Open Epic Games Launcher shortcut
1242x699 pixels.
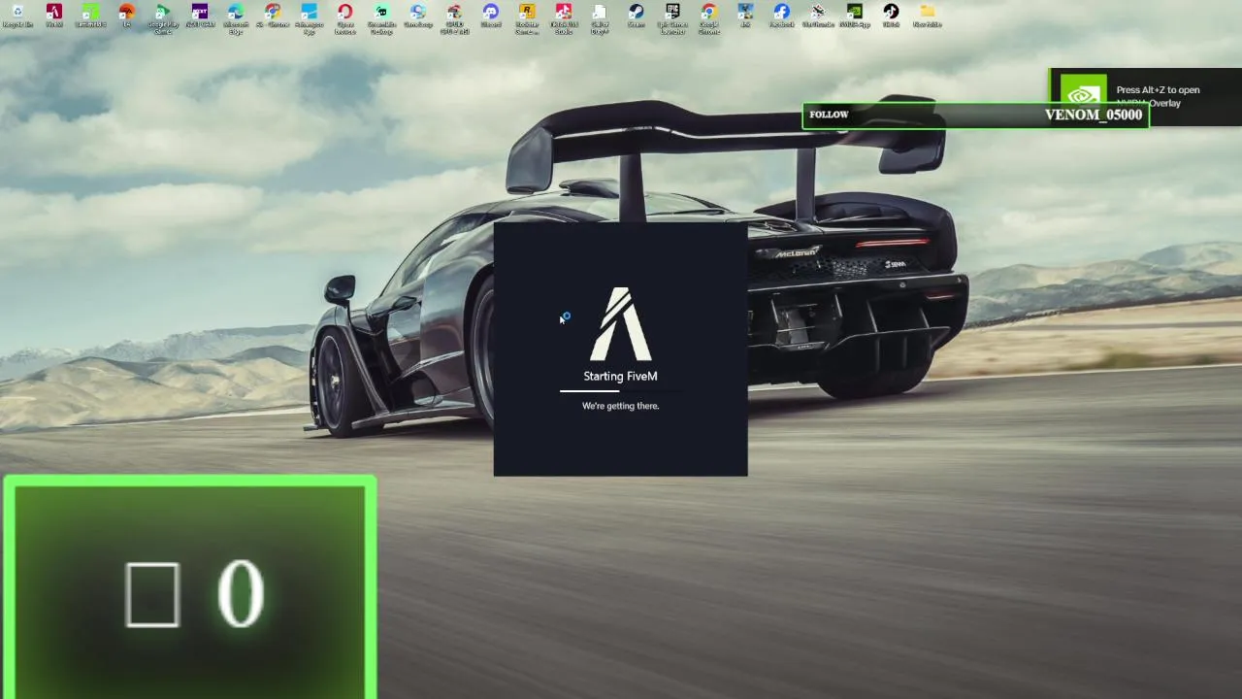tap(671, 19)
